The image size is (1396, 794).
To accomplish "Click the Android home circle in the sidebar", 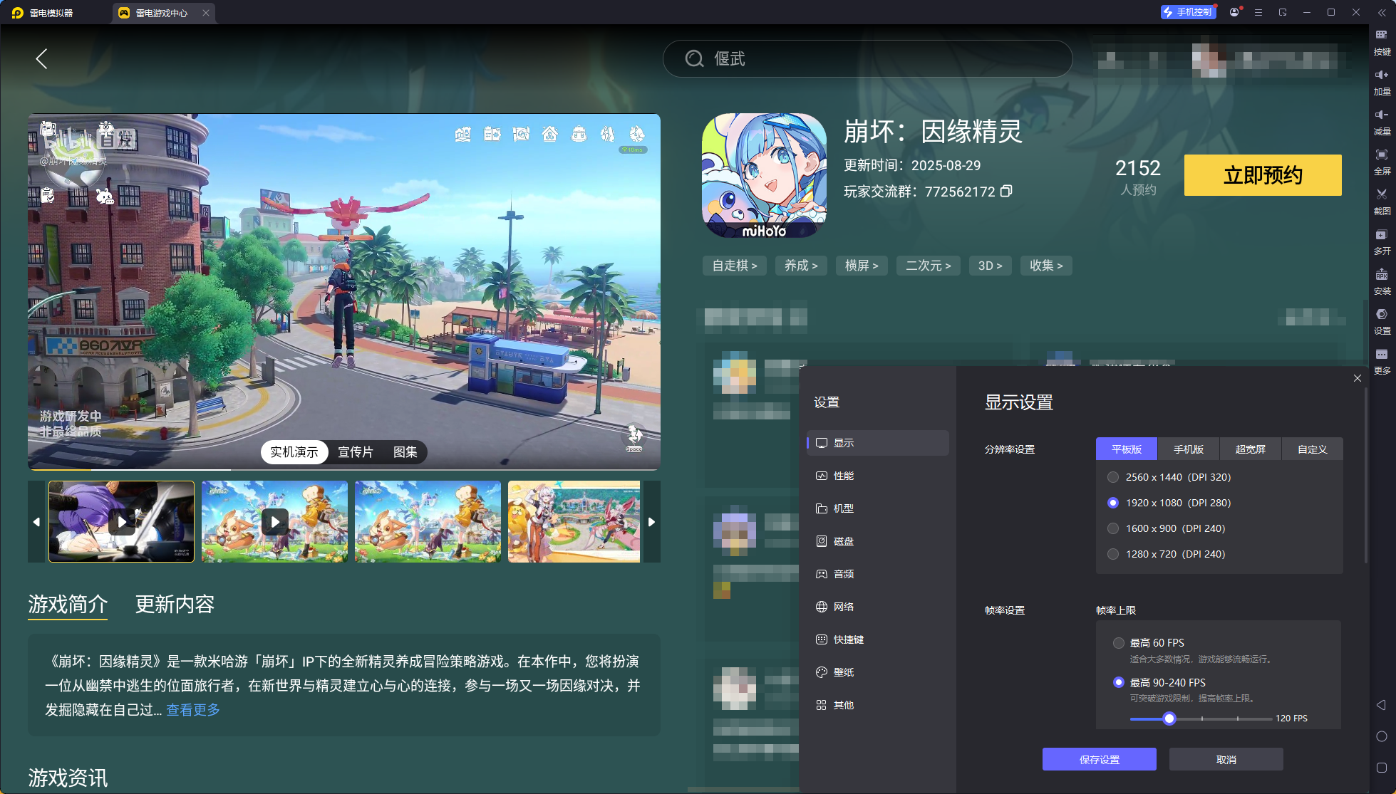I will tap(1381, 736).
